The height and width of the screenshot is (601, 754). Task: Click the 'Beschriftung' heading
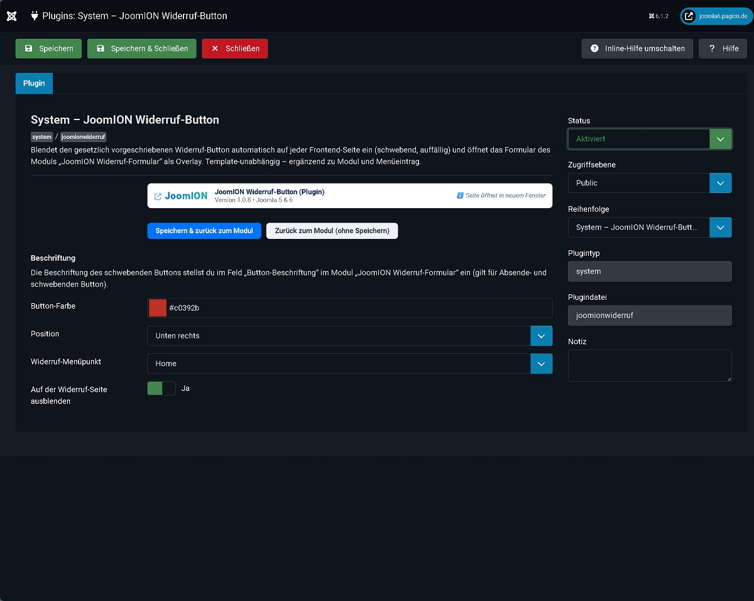coord(53,258)
